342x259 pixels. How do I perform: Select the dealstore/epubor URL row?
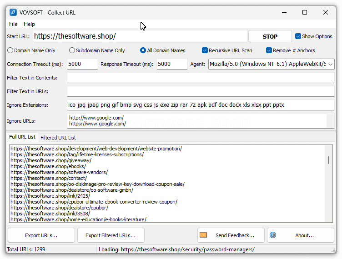59,208
